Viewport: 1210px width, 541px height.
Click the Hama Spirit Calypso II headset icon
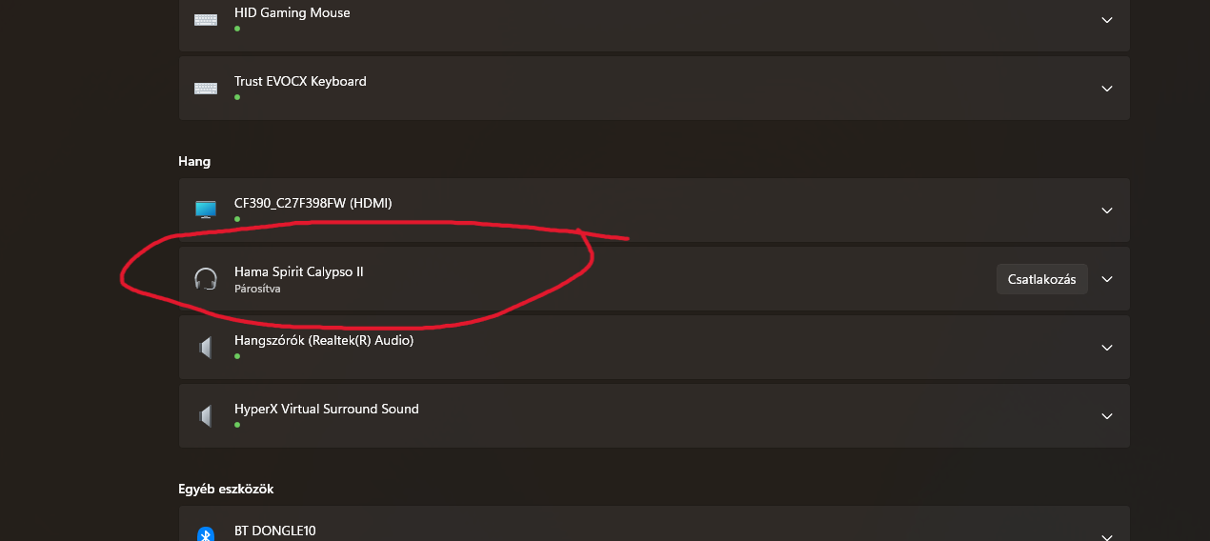(206, 279)
